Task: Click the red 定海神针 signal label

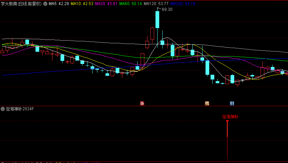Action: click(x=230, y=117)
